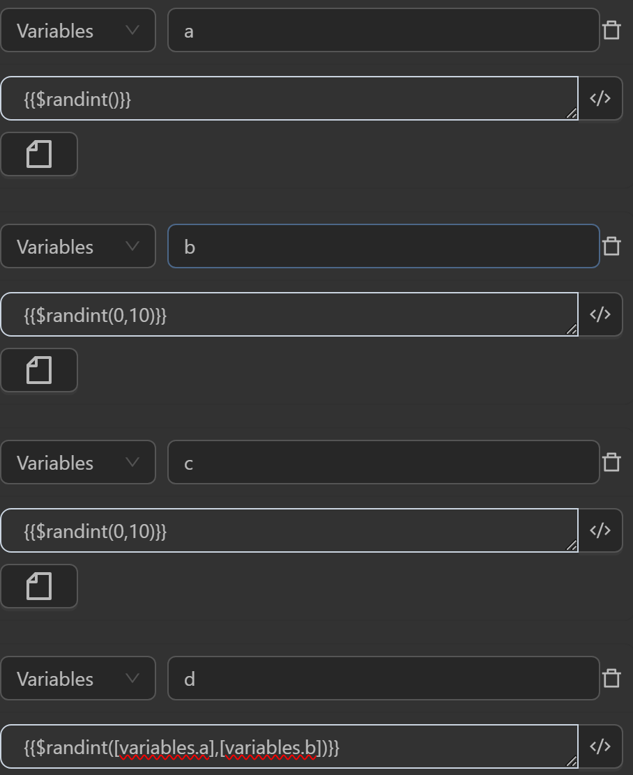This screenshot has height=775, width=633.
Task: Delete variable c with trash icon
Action: [611, 462]
